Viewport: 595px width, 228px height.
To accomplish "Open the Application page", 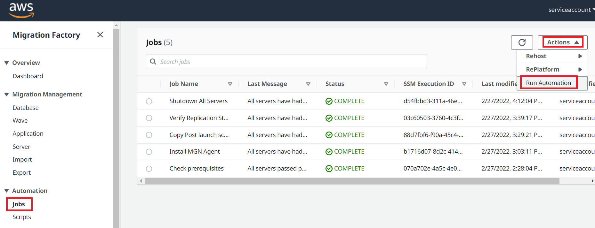I will pos(28,133).
